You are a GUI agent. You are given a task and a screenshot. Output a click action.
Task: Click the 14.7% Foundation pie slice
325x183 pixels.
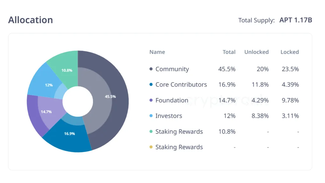coord(47,111)
